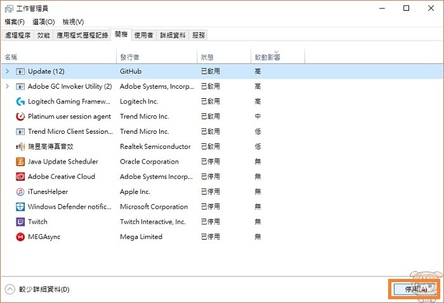Sort by the 狀態 column header

(224, 57)
